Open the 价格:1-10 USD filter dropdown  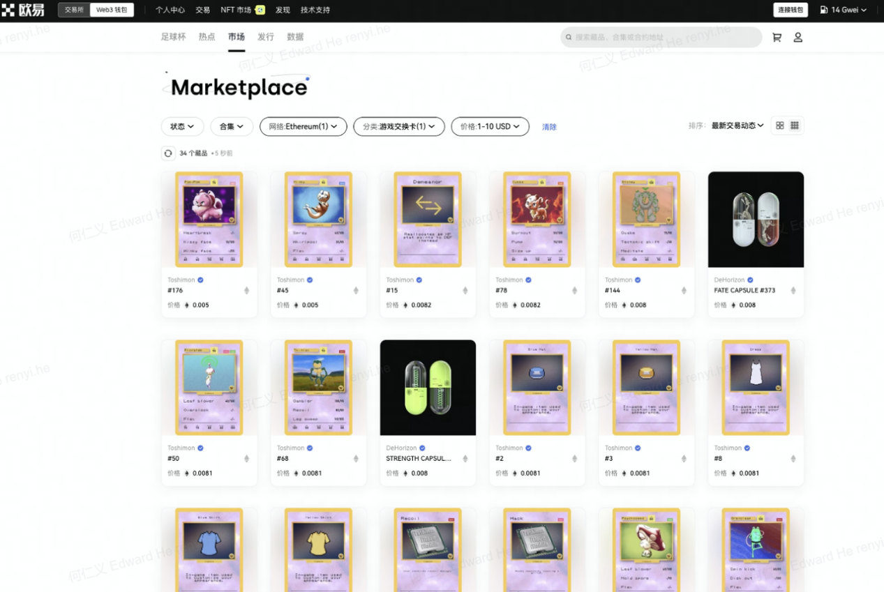coord(490,126)
